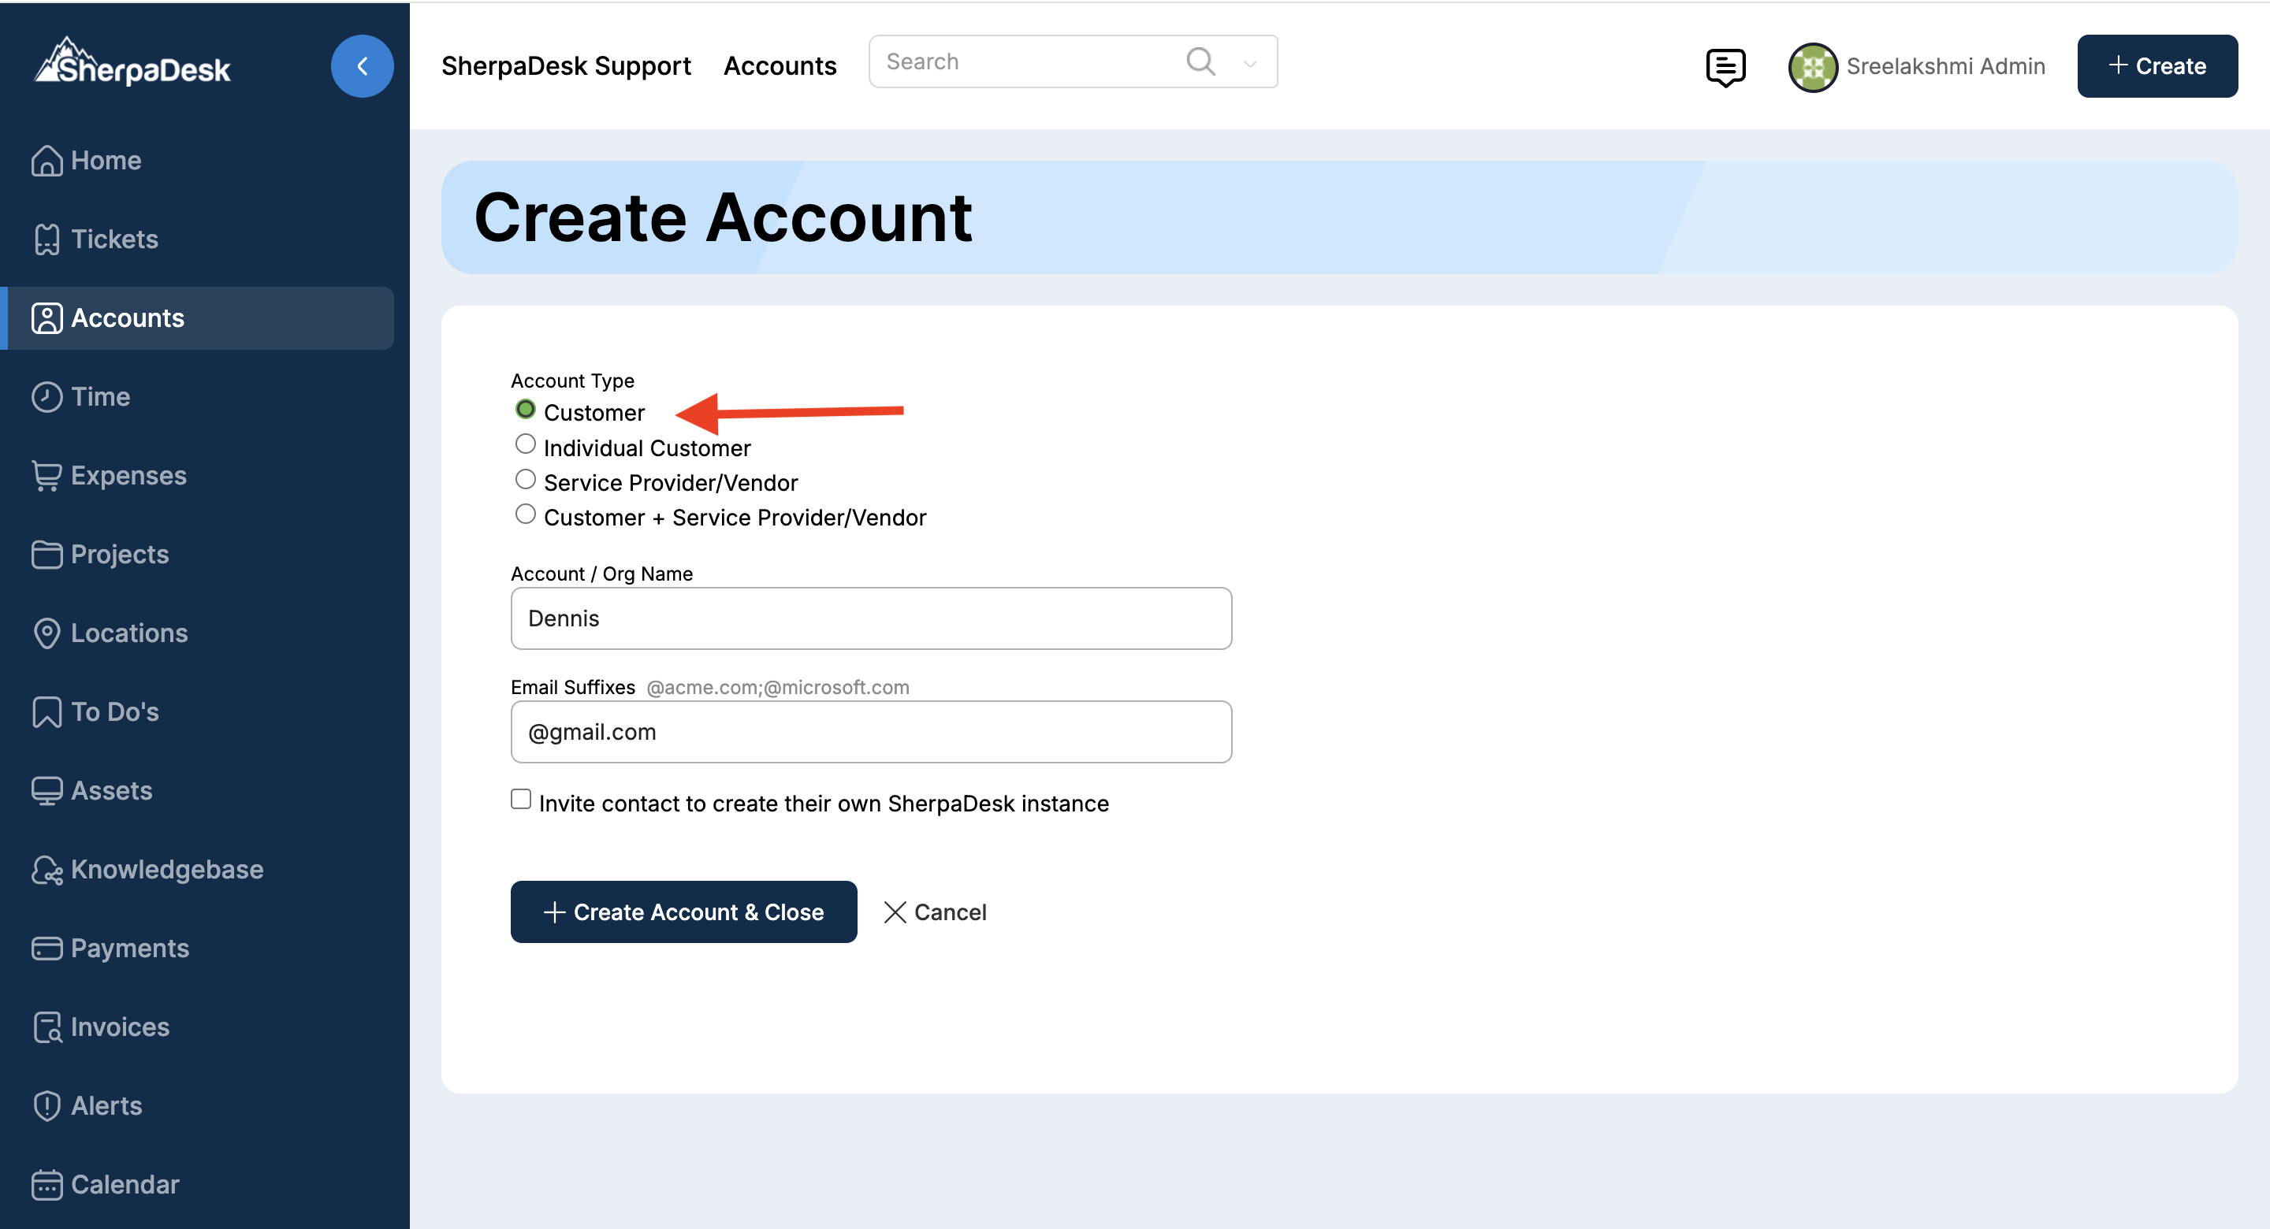
Task: Open the Calendar sidebar item
Action: tap(125, 1184)
